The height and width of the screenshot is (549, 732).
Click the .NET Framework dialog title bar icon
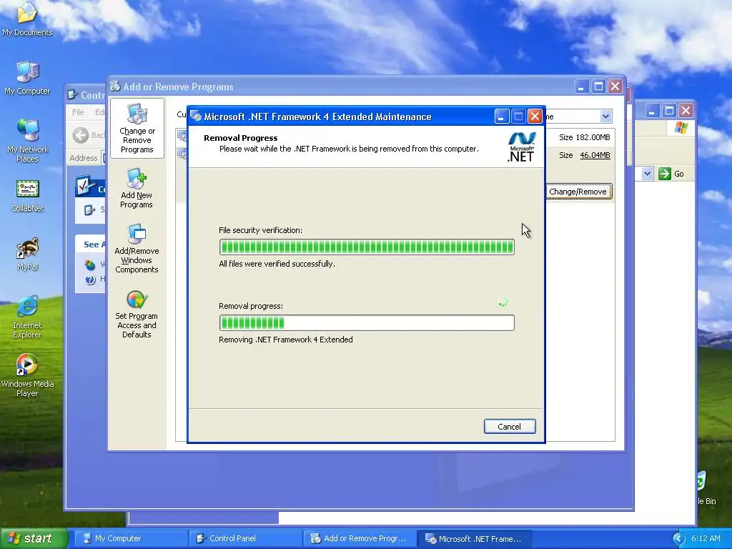(x=196, y=117)
